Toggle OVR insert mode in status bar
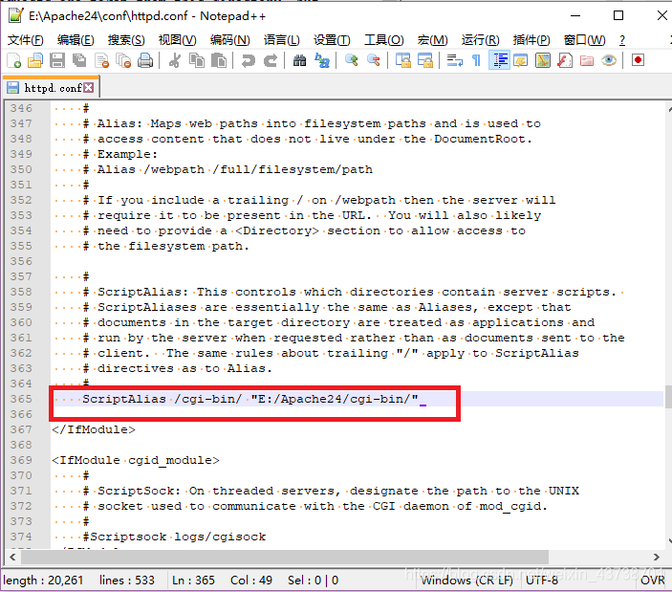Image resolution: width=672 pixels, height=592 pixels. point(652,581)
